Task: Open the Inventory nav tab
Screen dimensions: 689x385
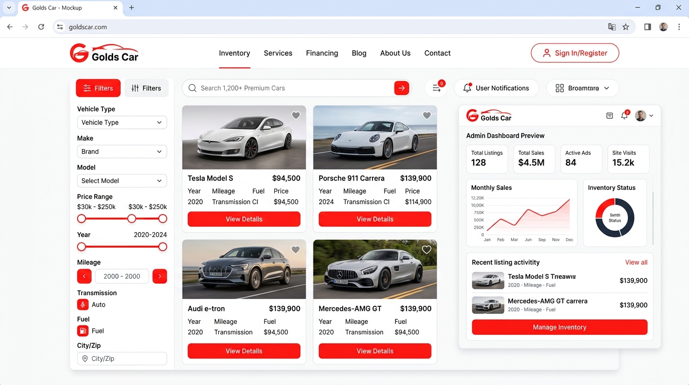Action: tap(234, 53)
